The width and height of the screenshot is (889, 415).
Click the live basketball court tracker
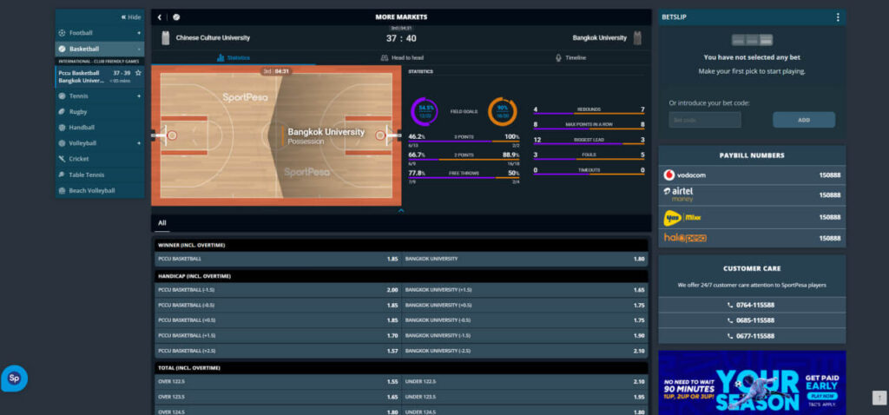click(x=276, y=135)
